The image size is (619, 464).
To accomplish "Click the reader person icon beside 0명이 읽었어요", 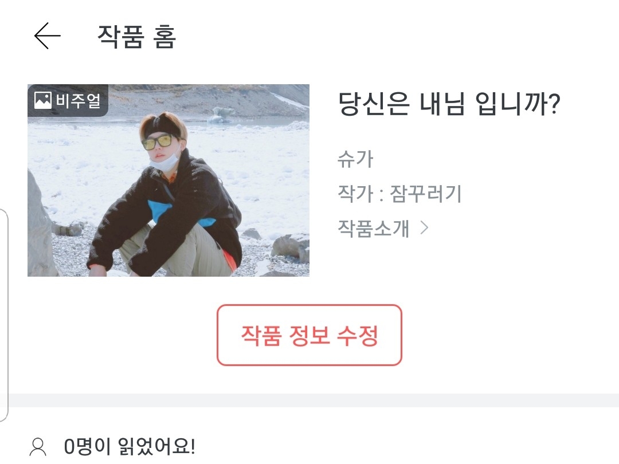I will coord(38,447).
